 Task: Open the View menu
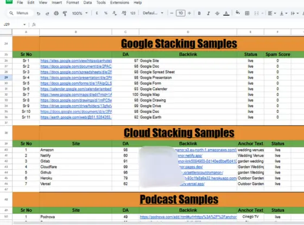point(43,3)
